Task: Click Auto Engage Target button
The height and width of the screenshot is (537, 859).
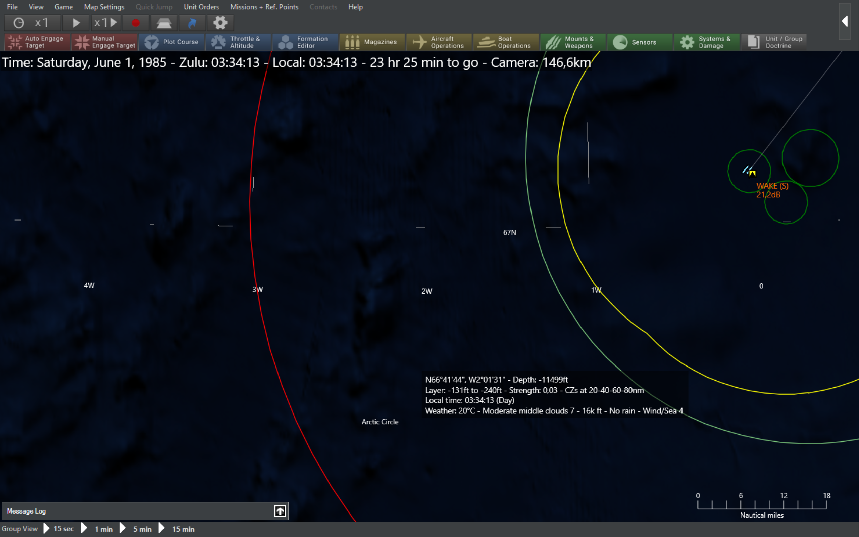Action: point(37,42)
